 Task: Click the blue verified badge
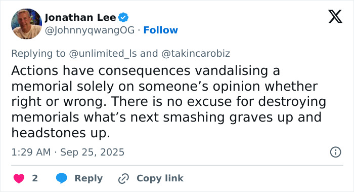(x=123, y=17)
